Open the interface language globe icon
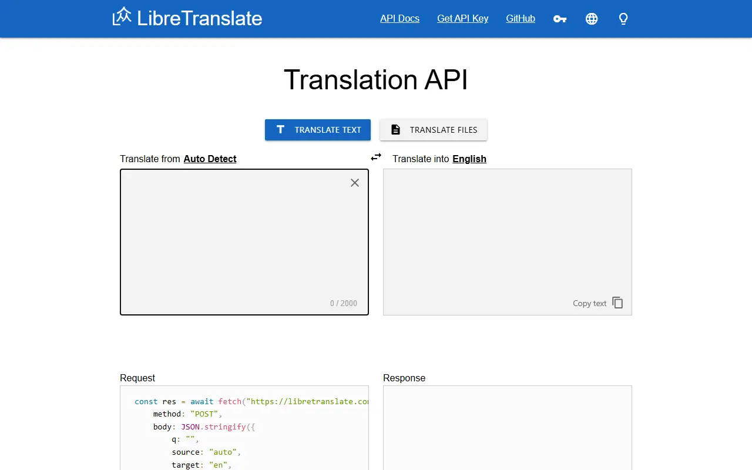 592,19
